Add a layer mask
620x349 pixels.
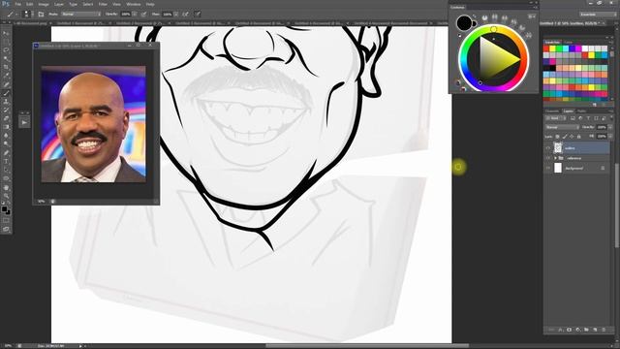[x=570, y=330]
